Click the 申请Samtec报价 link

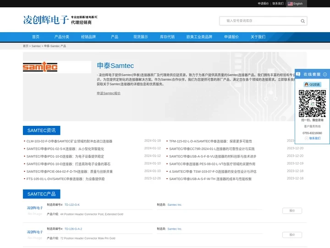pyautogui.click(x=109, y=93)
